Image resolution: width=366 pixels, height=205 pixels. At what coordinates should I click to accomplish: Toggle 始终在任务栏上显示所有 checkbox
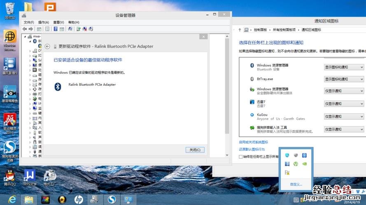pyautogui.click(x=241, y=157)
